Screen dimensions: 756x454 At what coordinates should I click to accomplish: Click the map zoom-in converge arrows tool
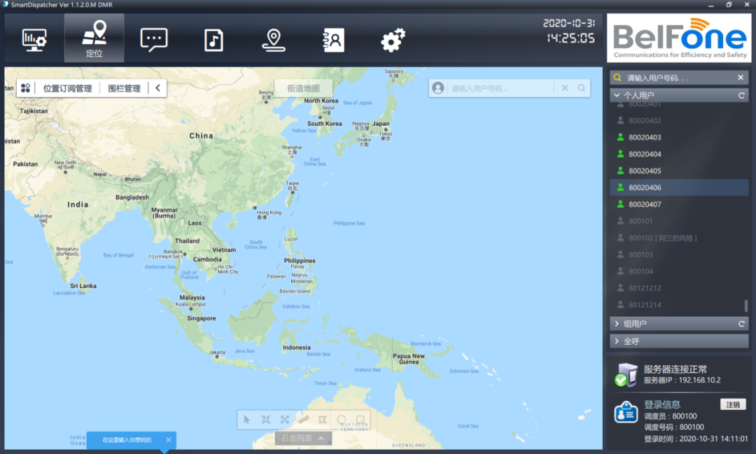[266, 419]
